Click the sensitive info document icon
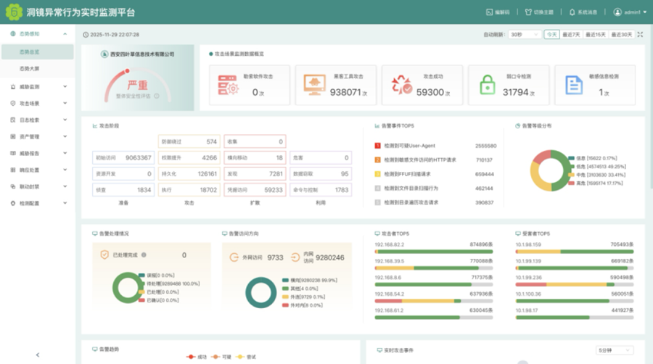The image size is (653, 364). (574, 85)
